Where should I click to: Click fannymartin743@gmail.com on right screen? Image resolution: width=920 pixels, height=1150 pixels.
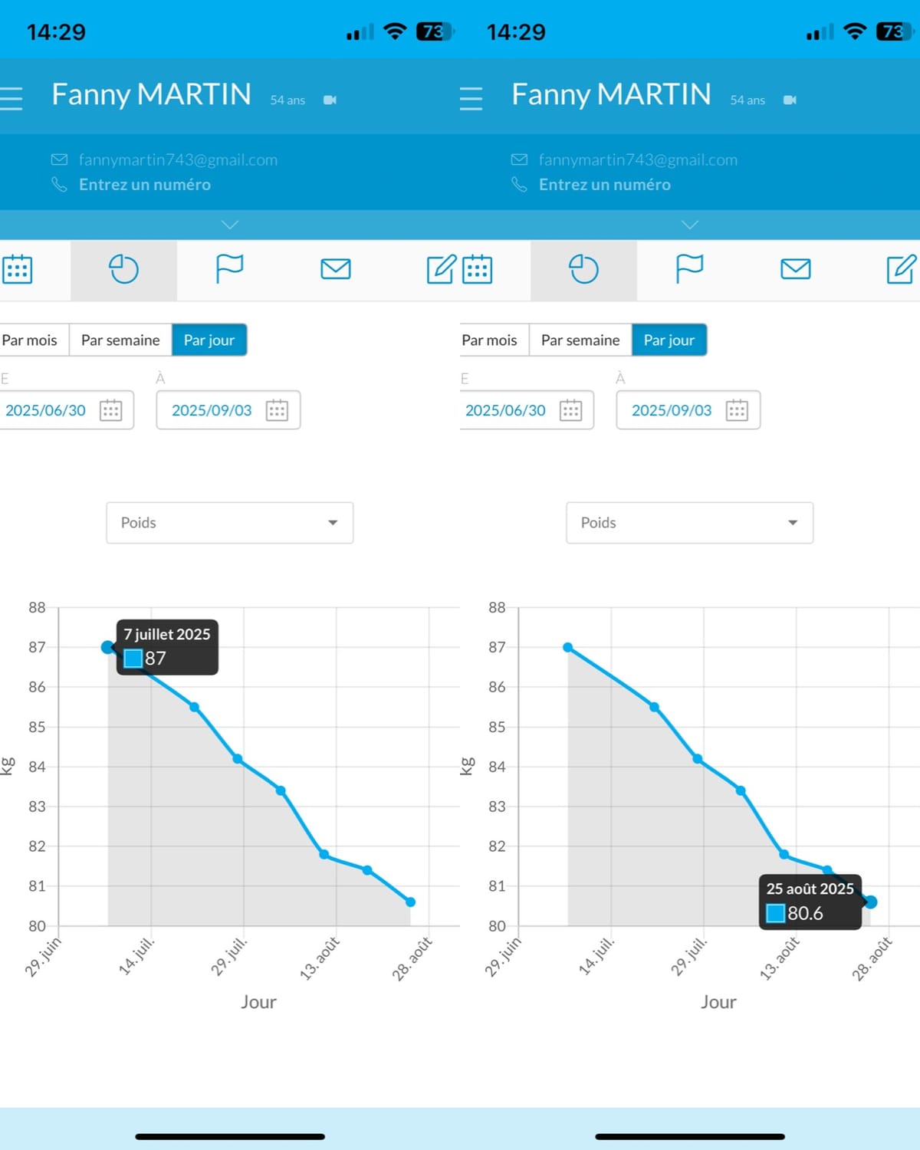click(x=638, y=159)
